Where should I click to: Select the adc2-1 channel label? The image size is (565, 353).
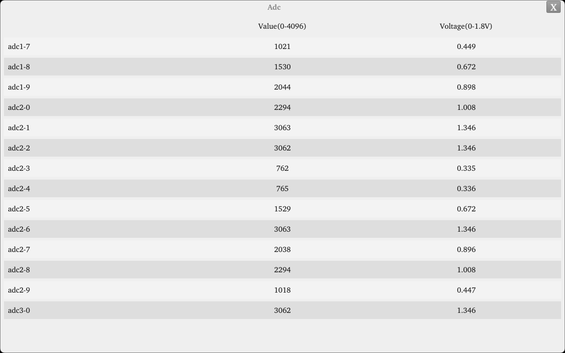point(19,128)
